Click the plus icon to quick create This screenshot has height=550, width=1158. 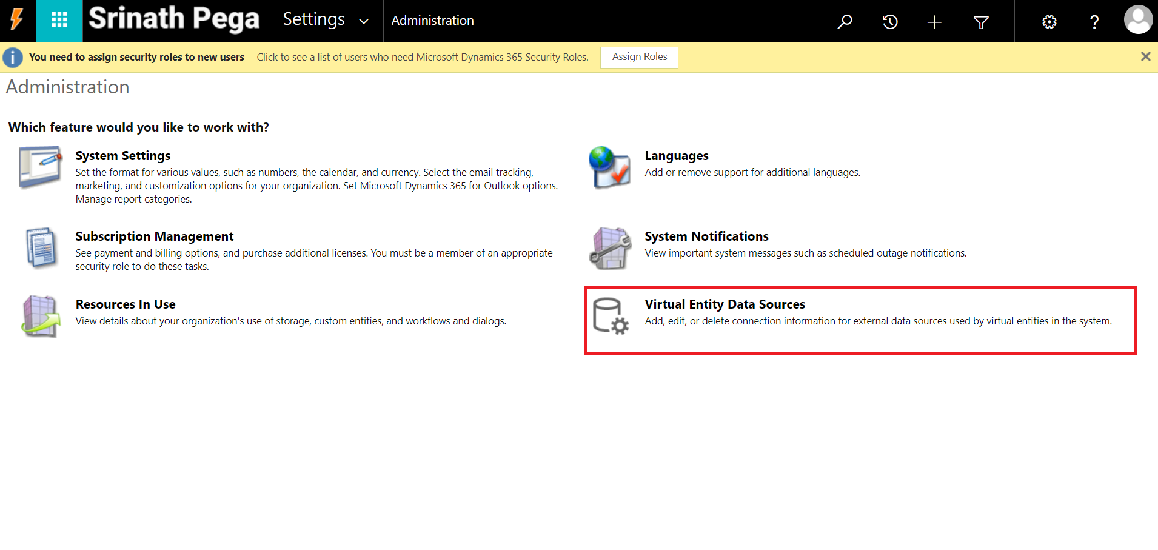[934, 22]
